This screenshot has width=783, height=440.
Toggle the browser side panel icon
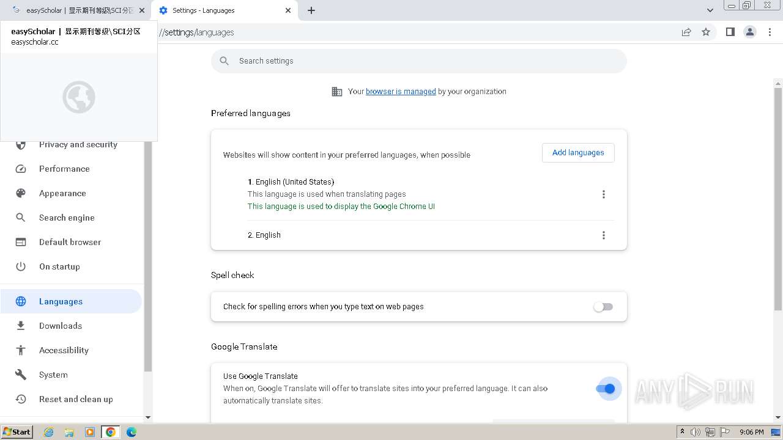(x=730, y=32)
